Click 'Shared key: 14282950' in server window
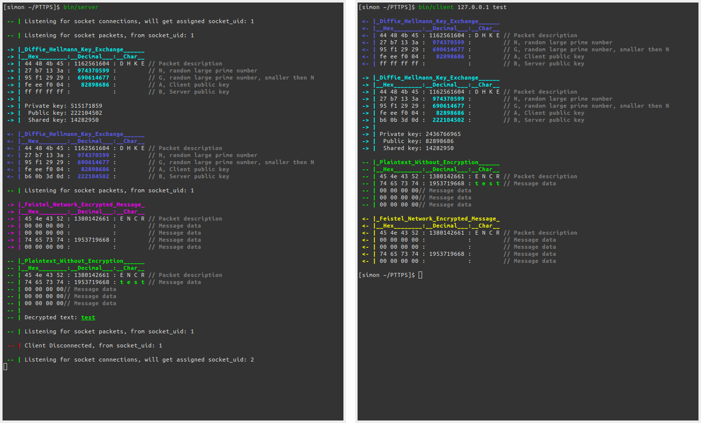The width and height of the screenshot is (701, 423). (x=64, y=120)
